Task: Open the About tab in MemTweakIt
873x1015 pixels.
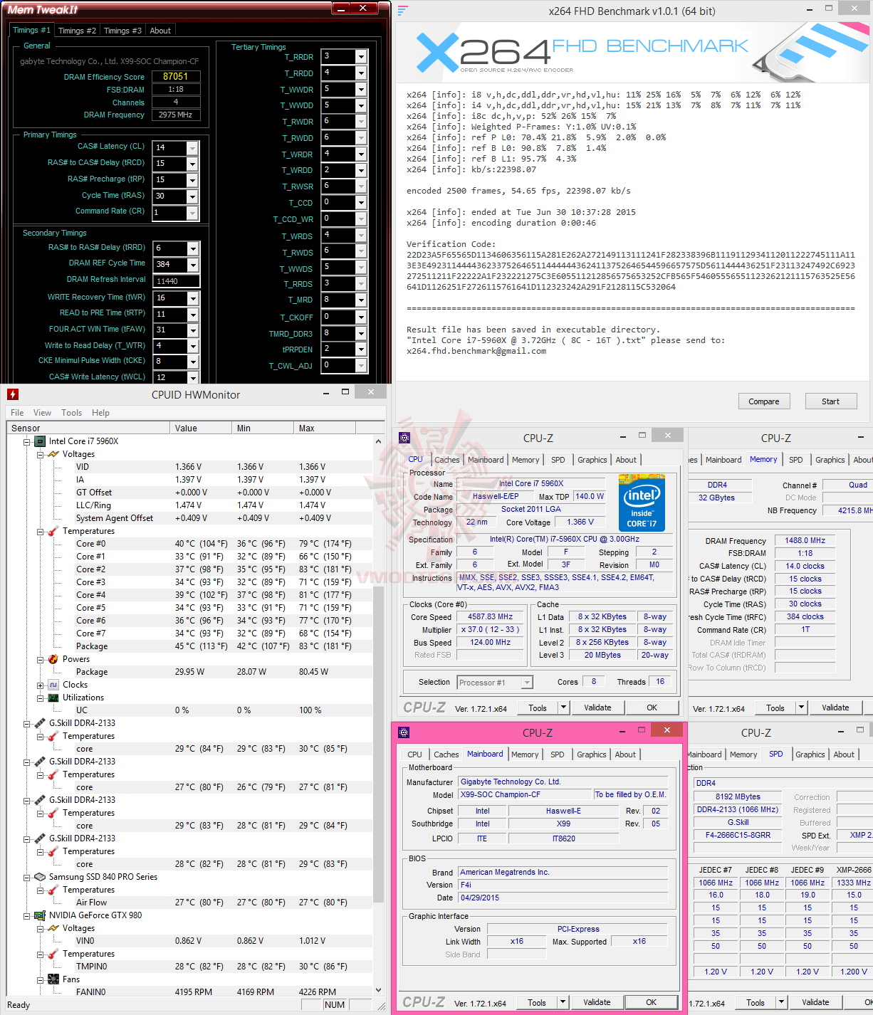Action: tap(160, 31)
